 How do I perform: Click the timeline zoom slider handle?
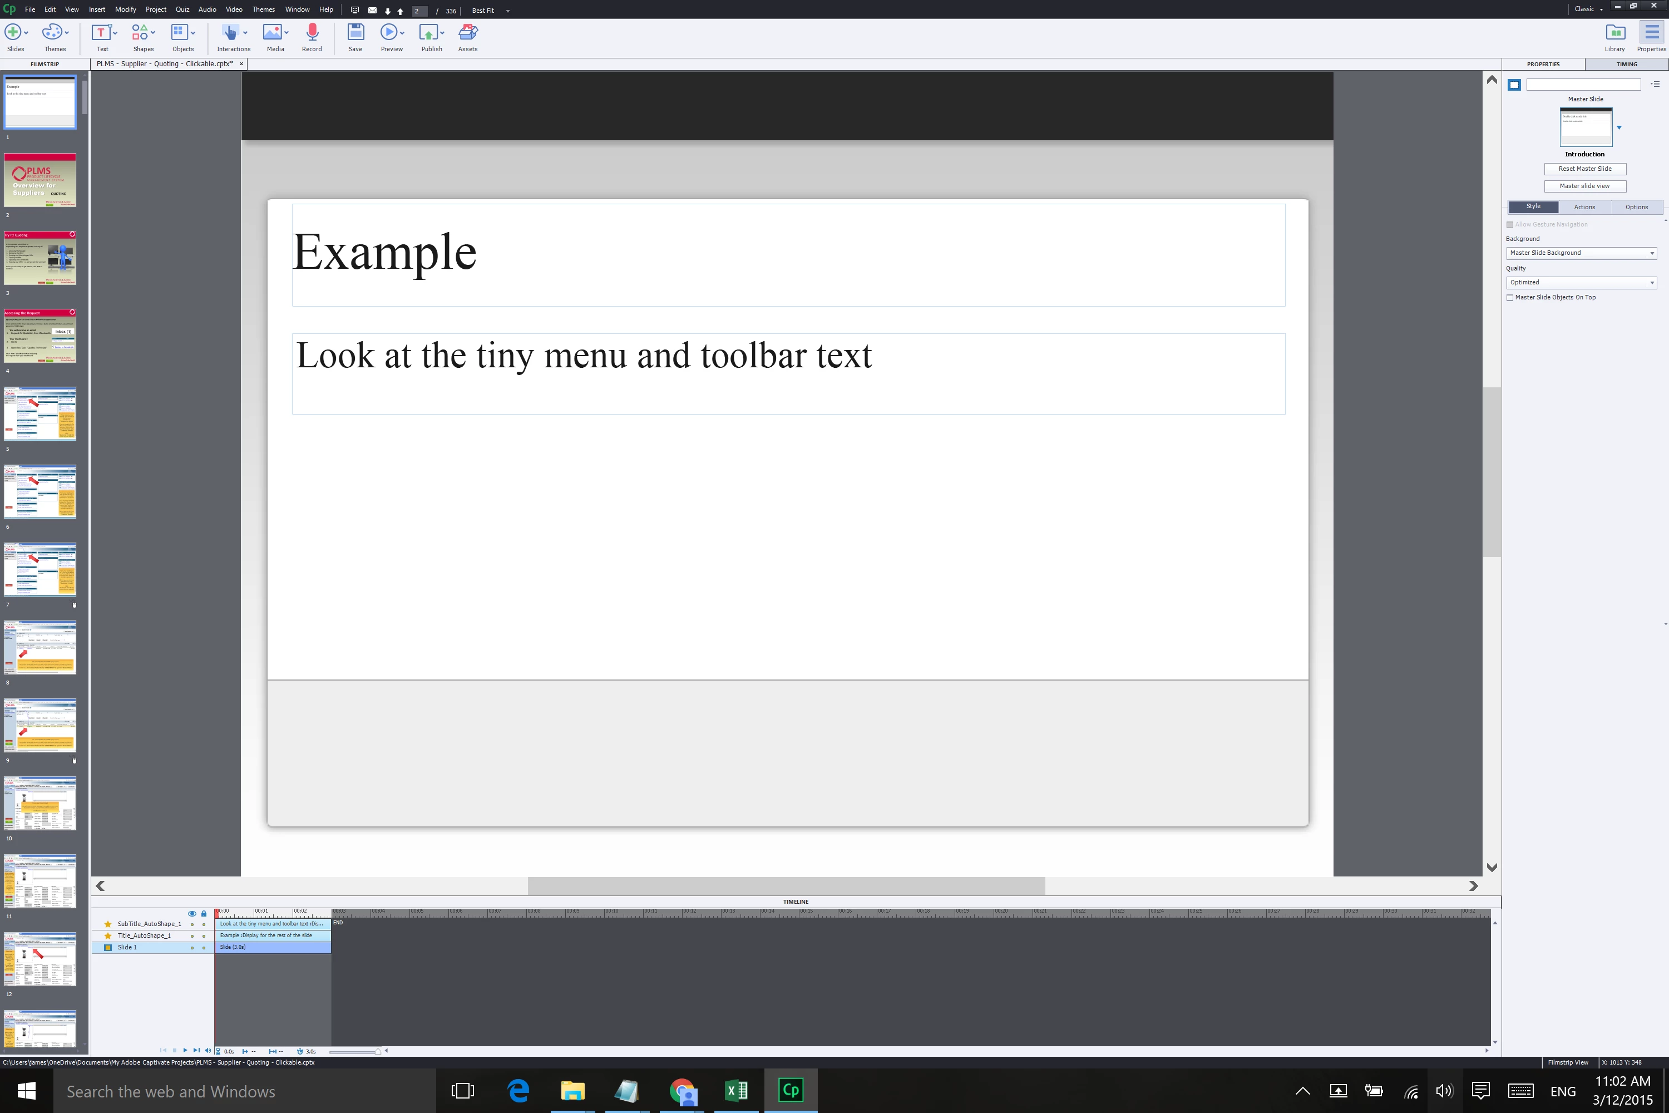pos(378,1051)
